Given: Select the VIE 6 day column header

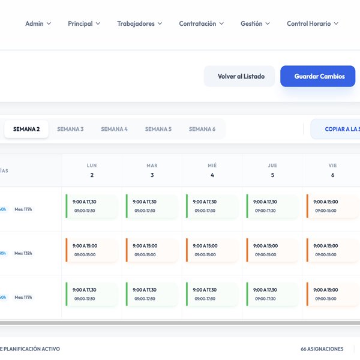Looking at the screenshot, I should click(332, 170).
